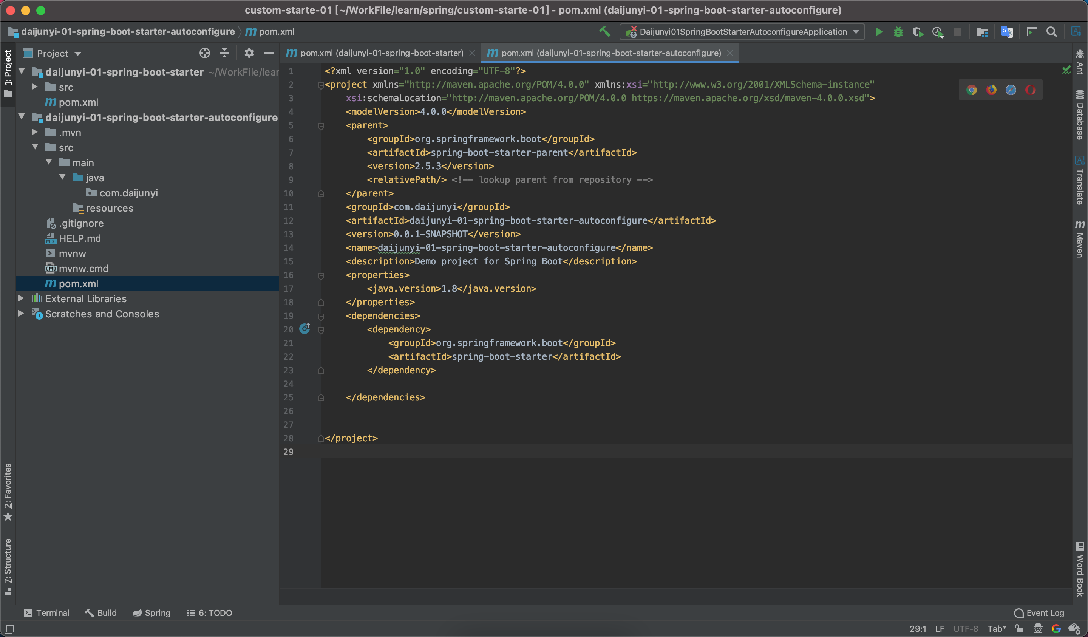1088x637 pixels.
Task: Close the starter-autoconfigure pom.xml tab
Action: click(x=729, y=53)
